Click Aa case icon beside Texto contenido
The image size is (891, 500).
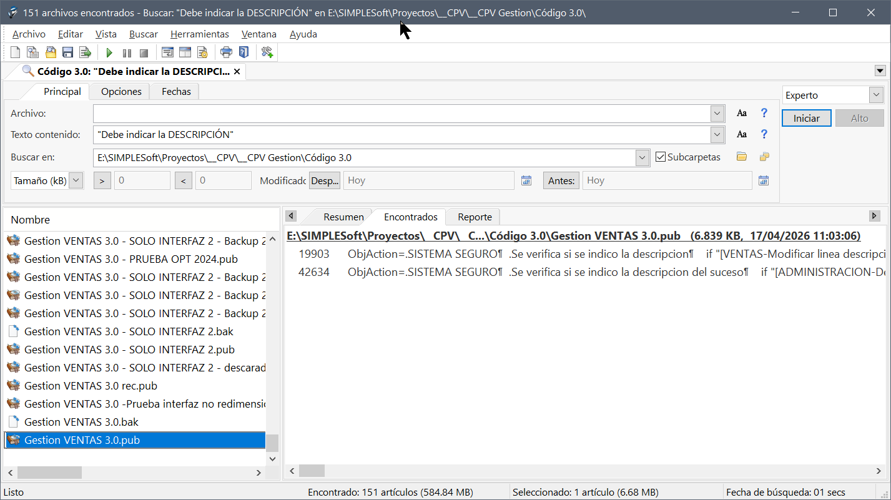coord(742,134)
